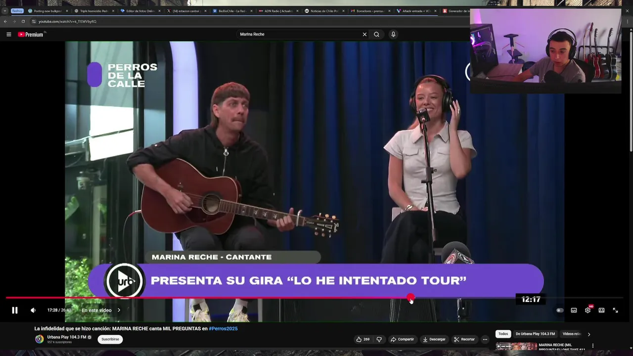Open options for MARINA RECHE recommended video
The image size is (633, 356).
click(x=593, y=346)
